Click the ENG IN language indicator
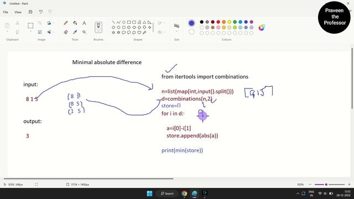The height and width of the screenshot is (199, 354). (x=311, y=193)
